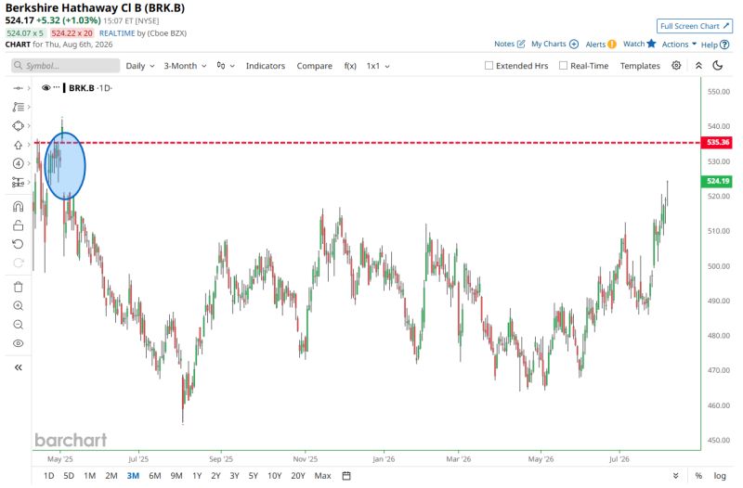Click the redo arrow icon
The width and height of the screenshot is (743, 488).
click(x=18, y=263)
